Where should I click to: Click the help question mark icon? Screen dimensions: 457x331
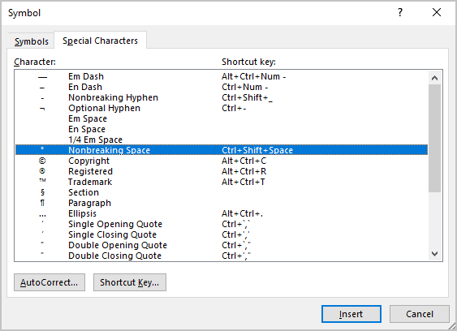pos(400,12)
